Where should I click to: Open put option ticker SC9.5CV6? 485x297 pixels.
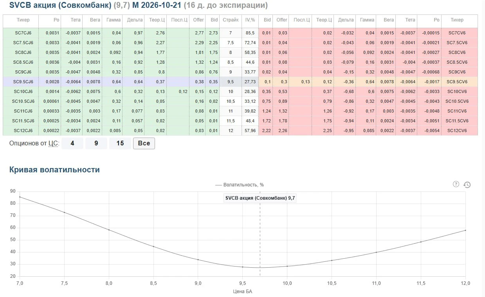click(457, 82)
